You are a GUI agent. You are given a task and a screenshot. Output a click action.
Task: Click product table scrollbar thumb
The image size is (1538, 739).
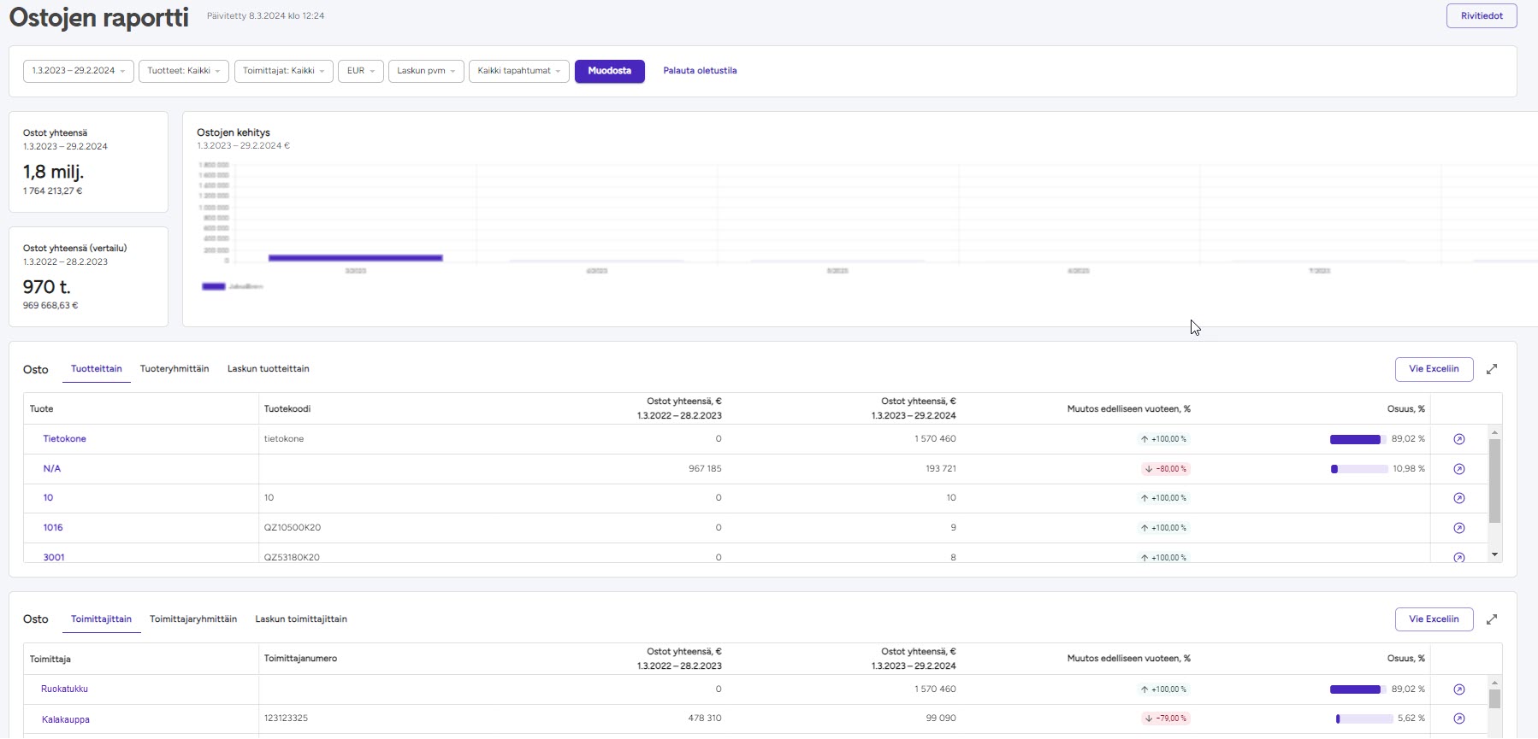click(1495, 481)
